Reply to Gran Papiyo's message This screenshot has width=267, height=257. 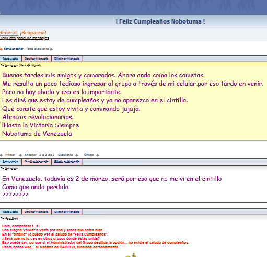coord(10,212)
